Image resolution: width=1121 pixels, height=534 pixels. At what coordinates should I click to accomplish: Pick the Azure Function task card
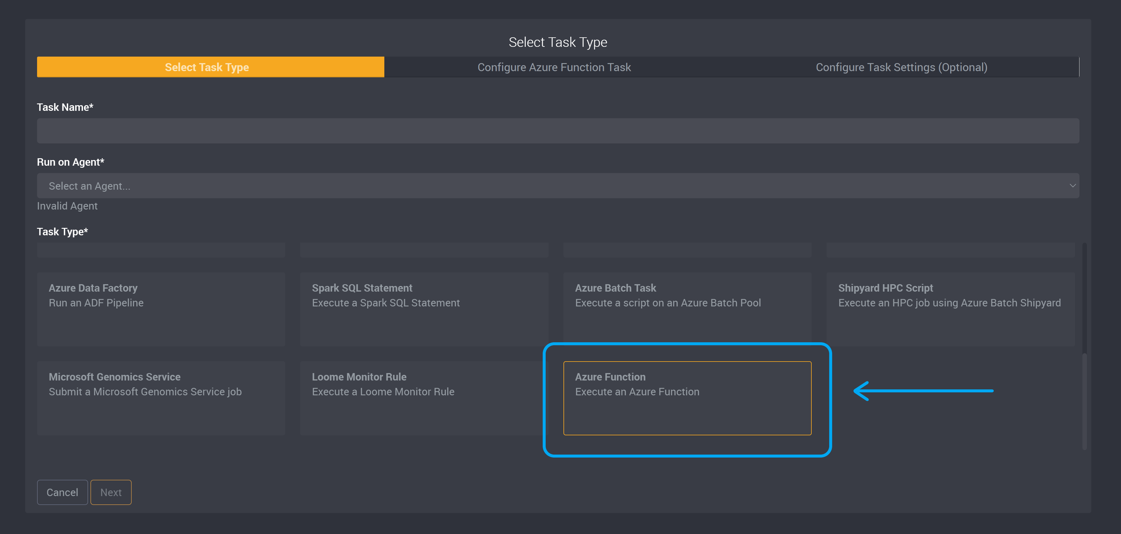click(687, 398)
